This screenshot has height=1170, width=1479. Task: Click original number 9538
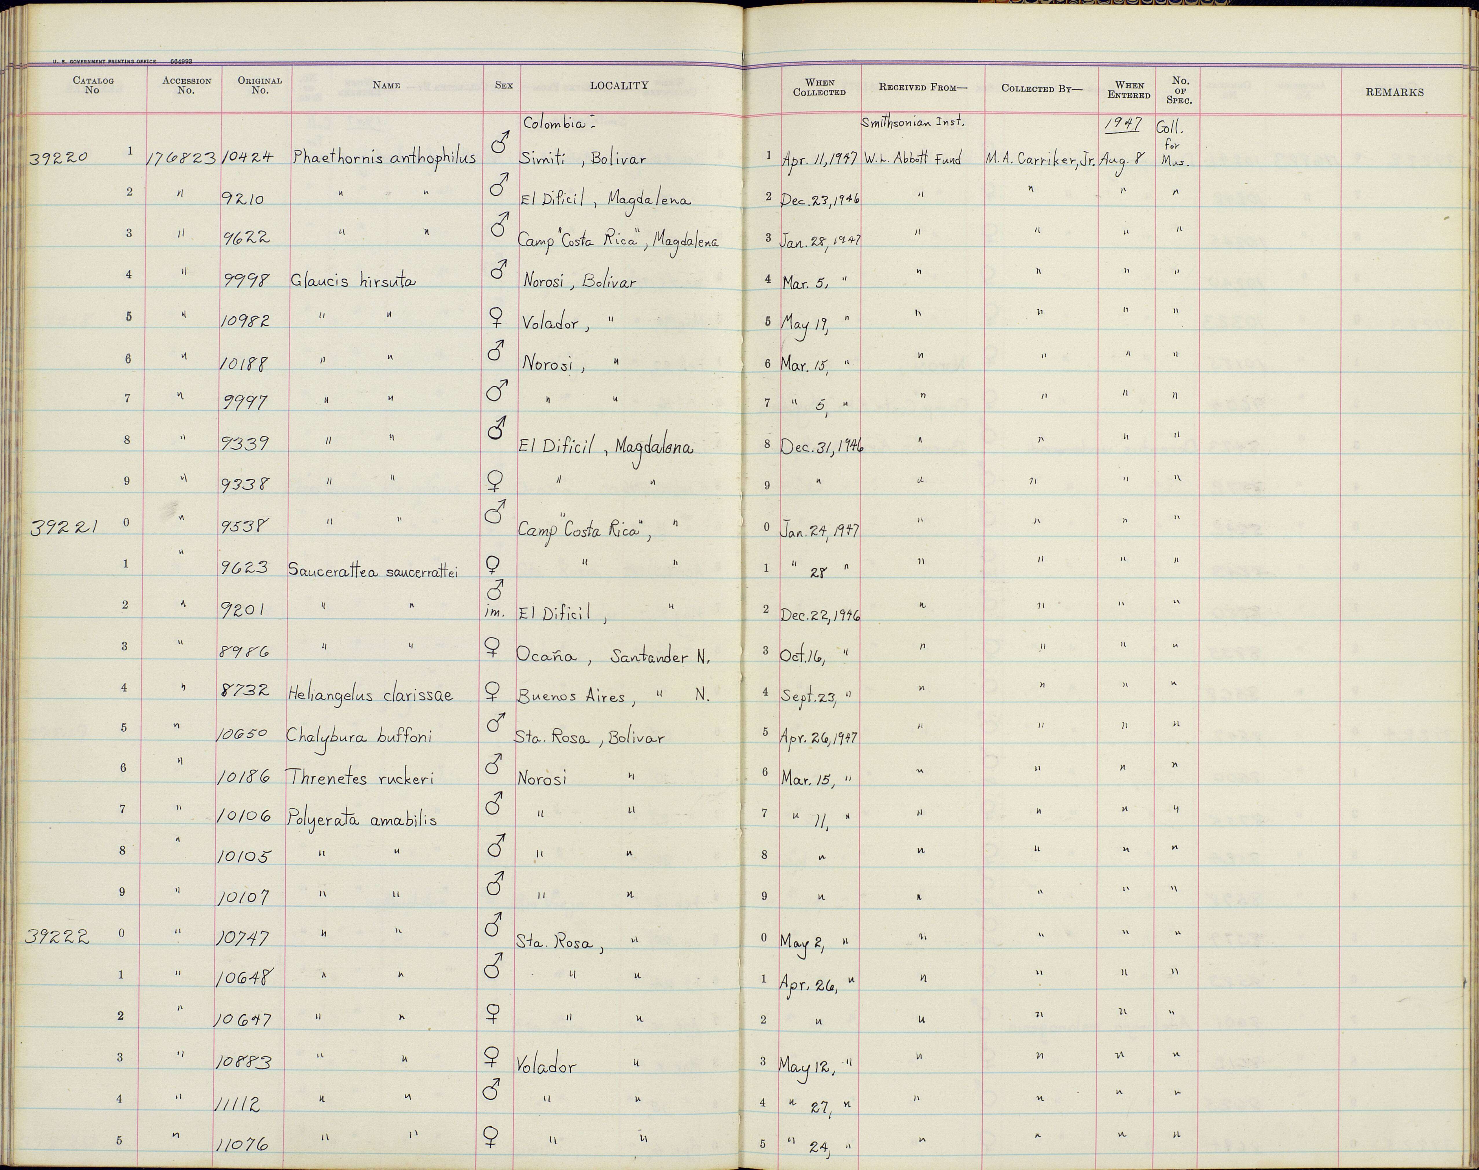245,526
